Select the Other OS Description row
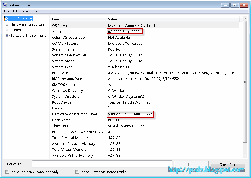 [x=145, y=37]
